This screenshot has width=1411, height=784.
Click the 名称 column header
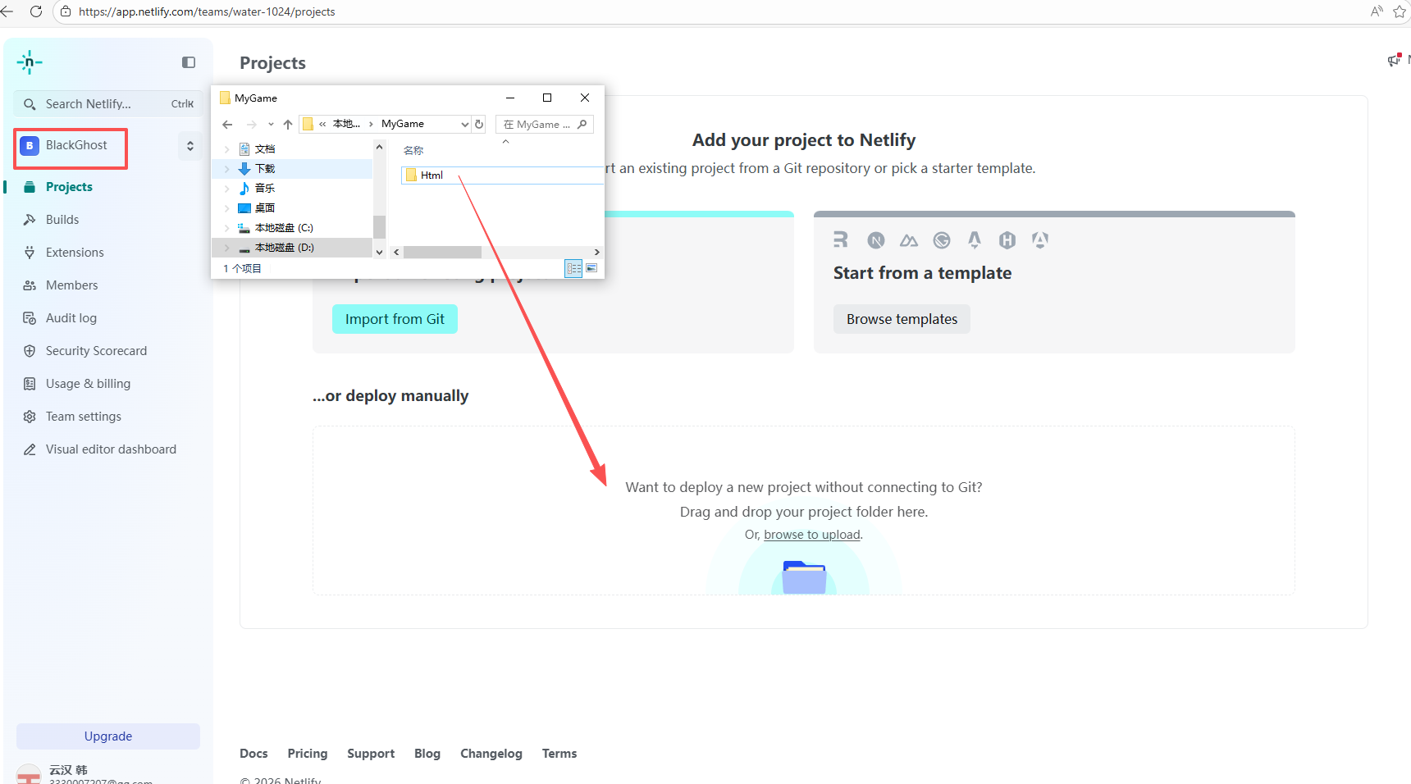point(413,151)
